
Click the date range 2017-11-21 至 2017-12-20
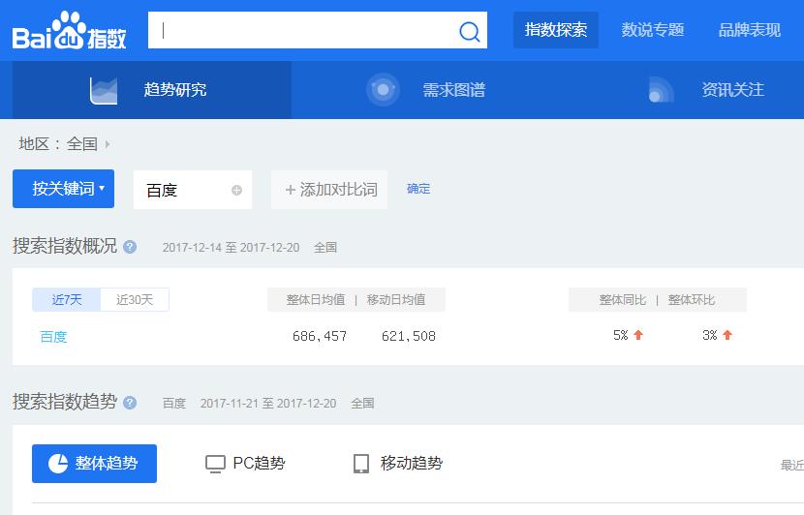pyautogui.click(x=268, y=404)
